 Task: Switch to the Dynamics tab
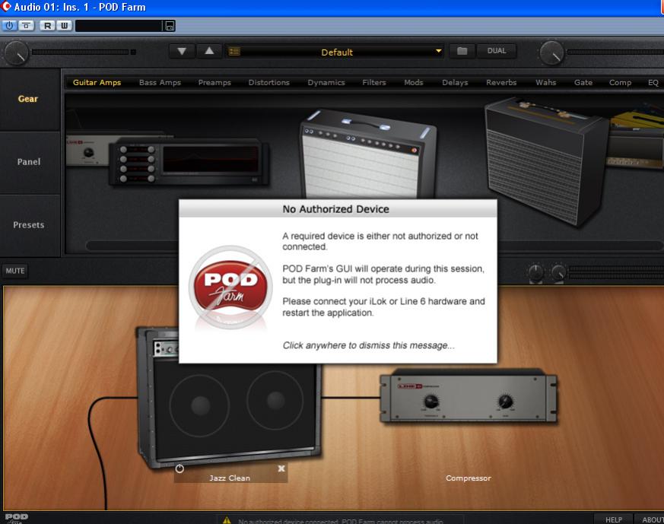(326, 83)
